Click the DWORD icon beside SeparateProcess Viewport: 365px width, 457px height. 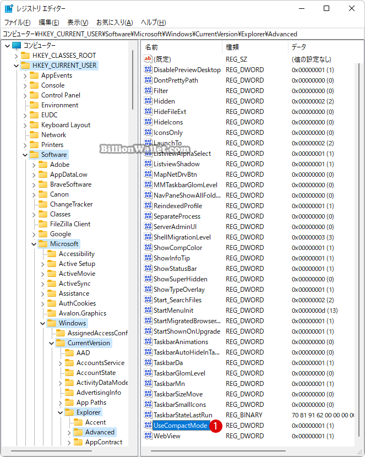click(x=148, y=216)
